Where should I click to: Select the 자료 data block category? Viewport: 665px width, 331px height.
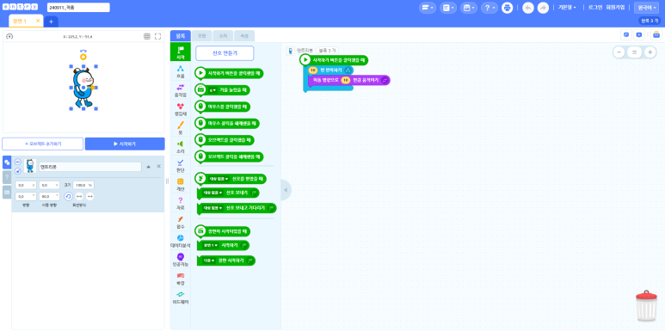pos(181,203)
